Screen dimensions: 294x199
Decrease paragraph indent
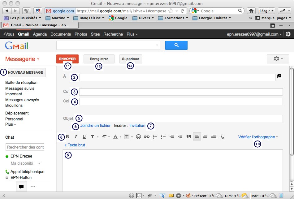pyautogui.click(x=171, y=136)
